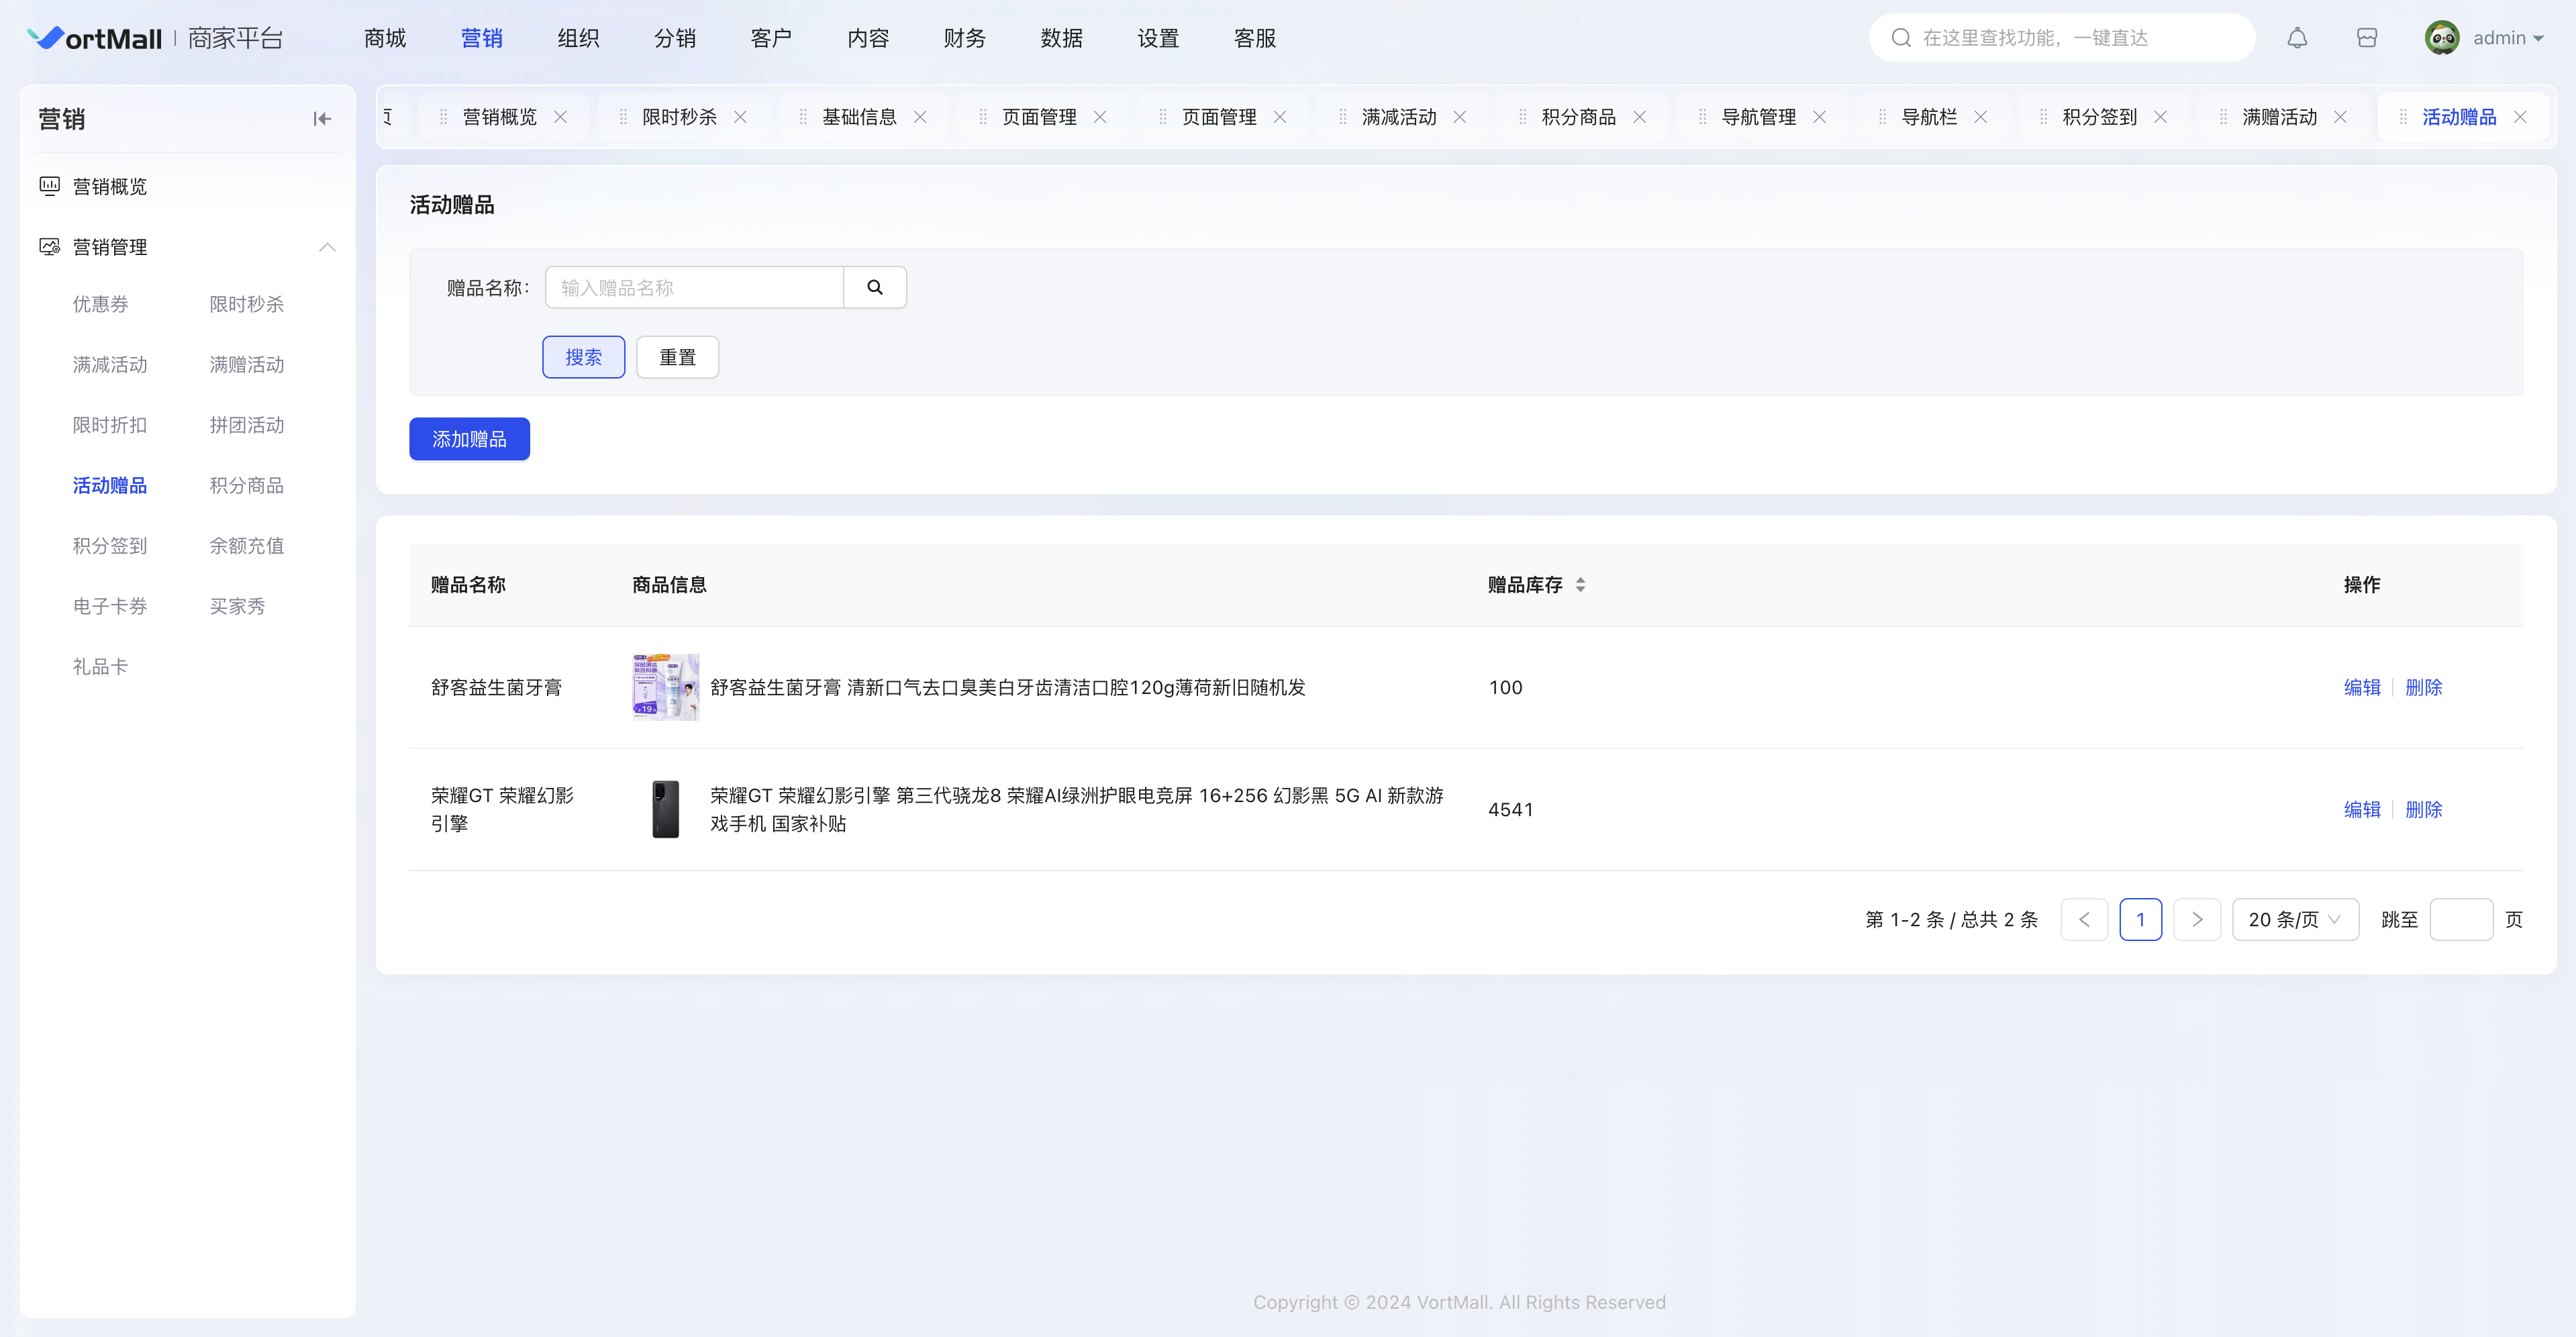Click the admin panda avatar

click(x=2442, y=38)
